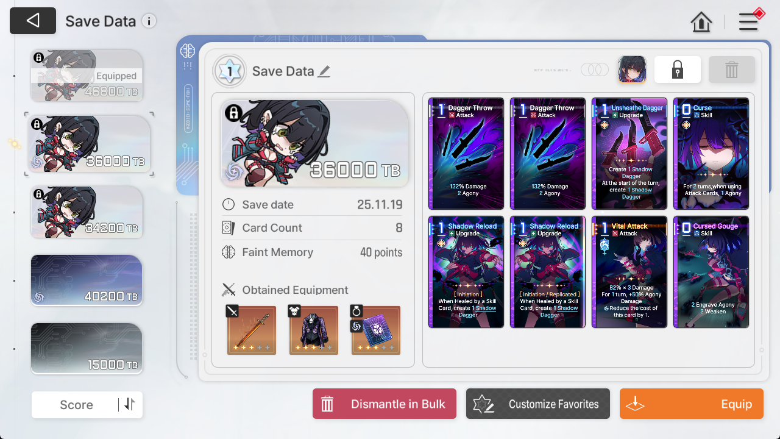Open the Shadow Reload Initiation card
780x439 pixels.
466,272
